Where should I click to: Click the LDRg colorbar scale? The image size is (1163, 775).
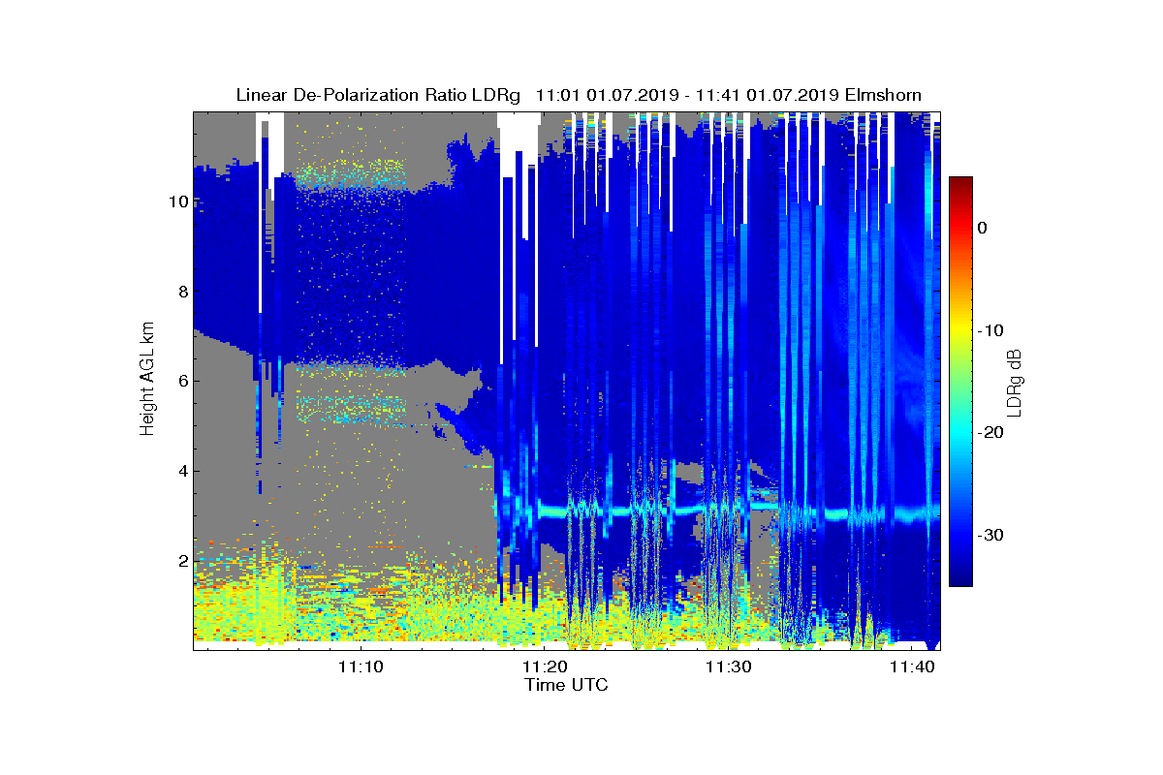click(x=960, y=382)
